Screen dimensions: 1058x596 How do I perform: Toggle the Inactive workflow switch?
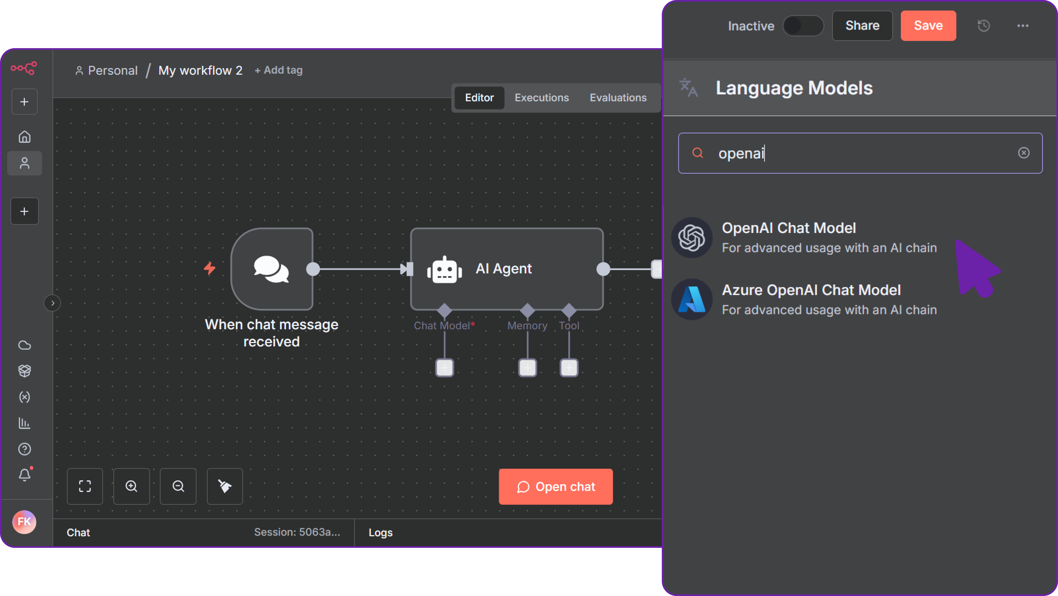803,26
